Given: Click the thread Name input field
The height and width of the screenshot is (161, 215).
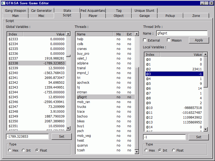Looking at the screenshot, I should 182,33.
